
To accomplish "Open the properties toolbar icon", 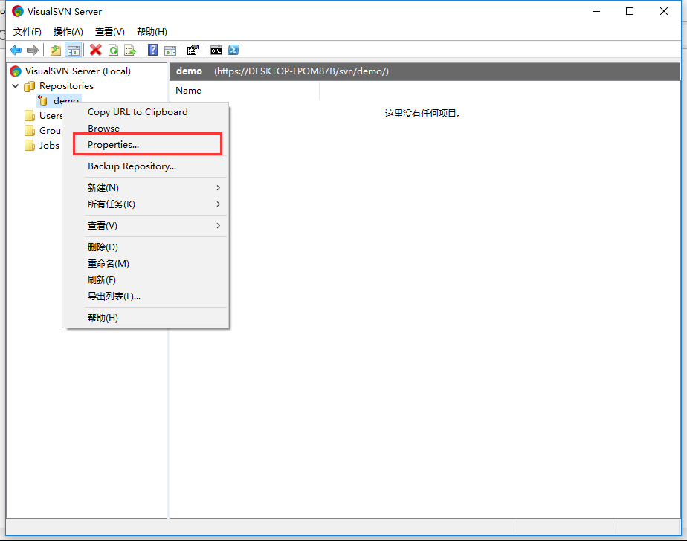I will click(193, 50).
